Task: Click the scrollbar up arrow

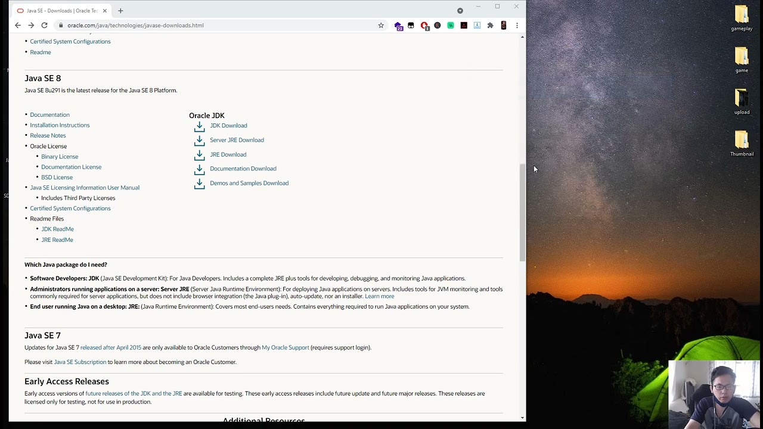Action: (x=523, y=37)
